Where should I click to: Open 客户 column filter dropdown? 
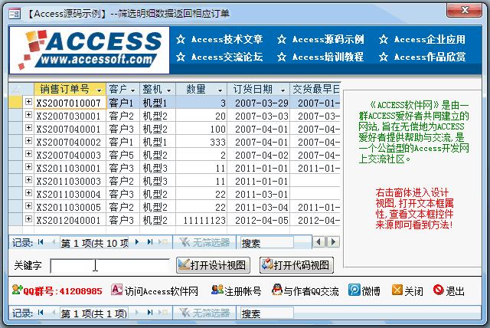click(x=132, y=90)
